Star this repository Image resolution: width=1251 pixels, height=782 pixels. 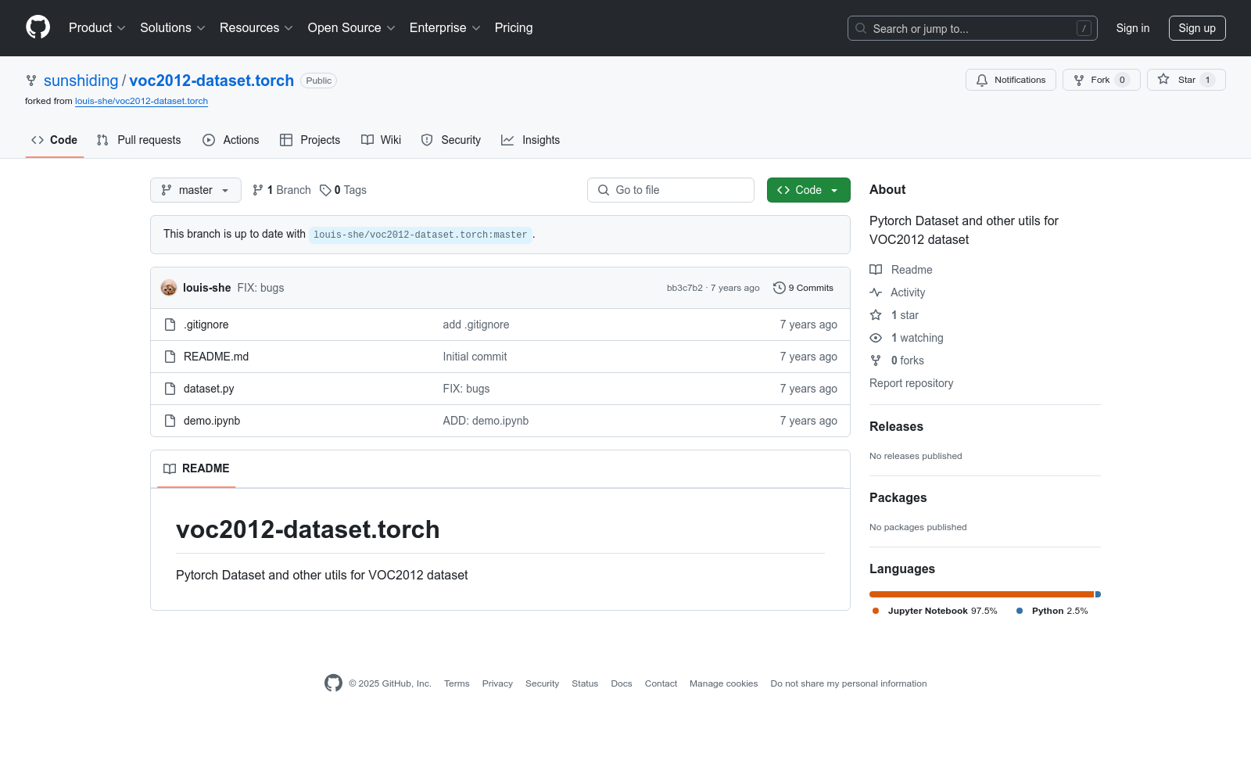pos(1186,80)
